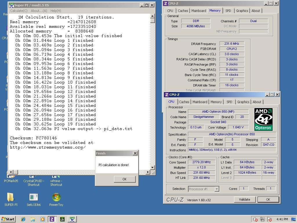Open the Help(H) menu in Super PI
297x223 pixels.
point(56,11)
